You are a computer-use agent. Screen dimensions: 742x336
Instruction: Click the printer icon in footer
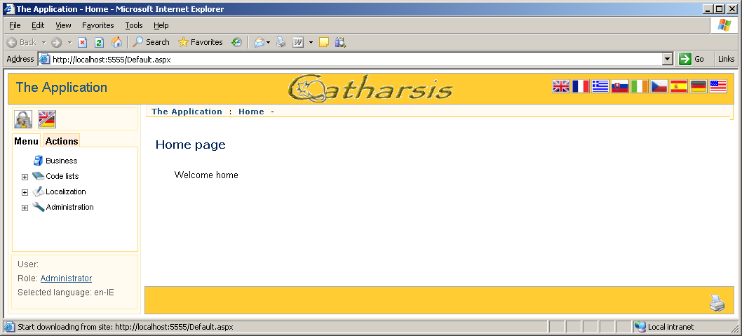[717, 303]
